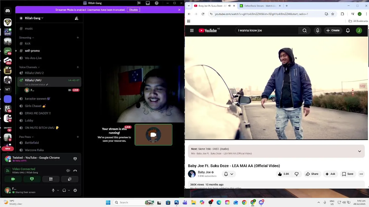Open Baby Joe channel name link
This screenshot has width=369, height=207.
point(204,172)
